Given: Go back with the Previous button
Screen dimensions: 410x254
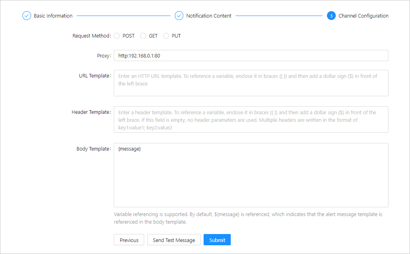Looking at the screenshot, I should point(129,240).
